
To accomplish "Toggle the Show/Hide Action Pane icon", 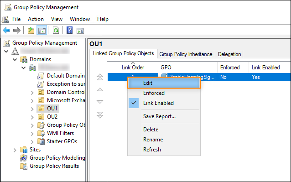I will (x=80, y=31).
